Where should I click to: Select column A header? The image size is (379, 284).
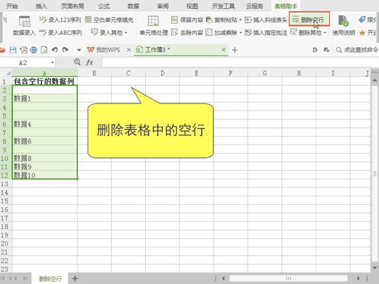(45, 73)
